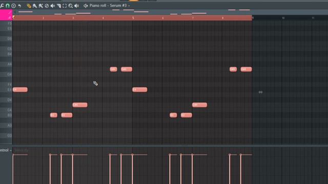Select the Paint drum sequence tool
The height and width of the screenshot is (184, 328).
click(x=41, y=6)
